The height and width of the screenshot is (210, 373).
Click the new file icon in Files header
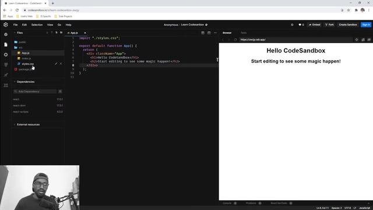click(57, 33)
